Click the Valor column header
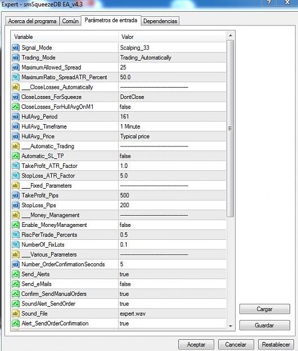298x351 pixels. 172,37
